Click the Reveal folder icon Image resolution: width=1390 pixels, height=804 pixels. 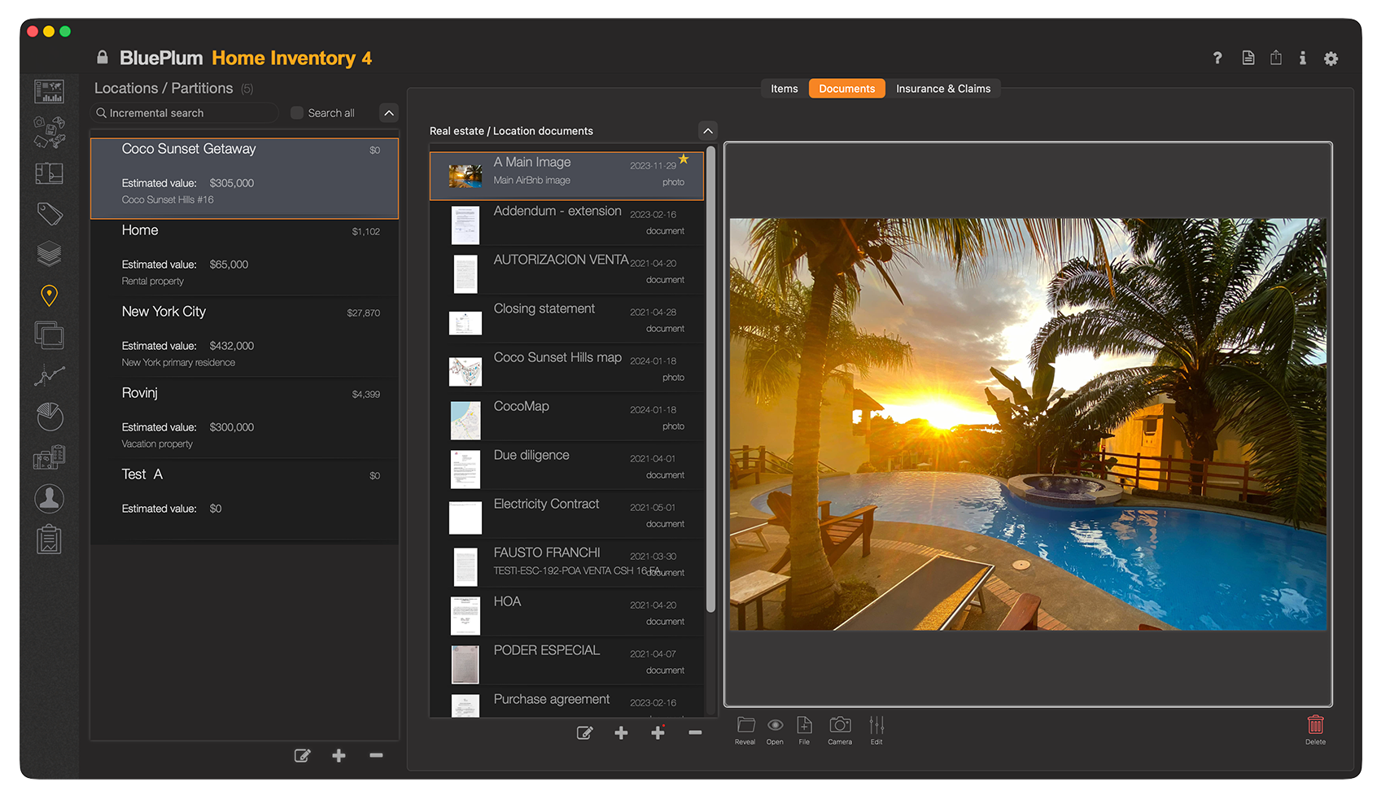click(x=745, y=725)
